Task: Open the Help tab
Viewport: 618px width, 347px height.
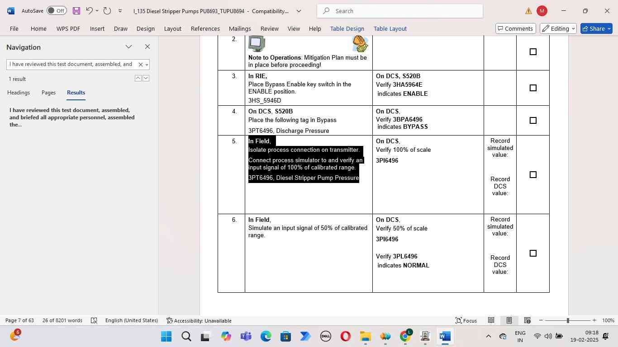Action: click(315, 28)
